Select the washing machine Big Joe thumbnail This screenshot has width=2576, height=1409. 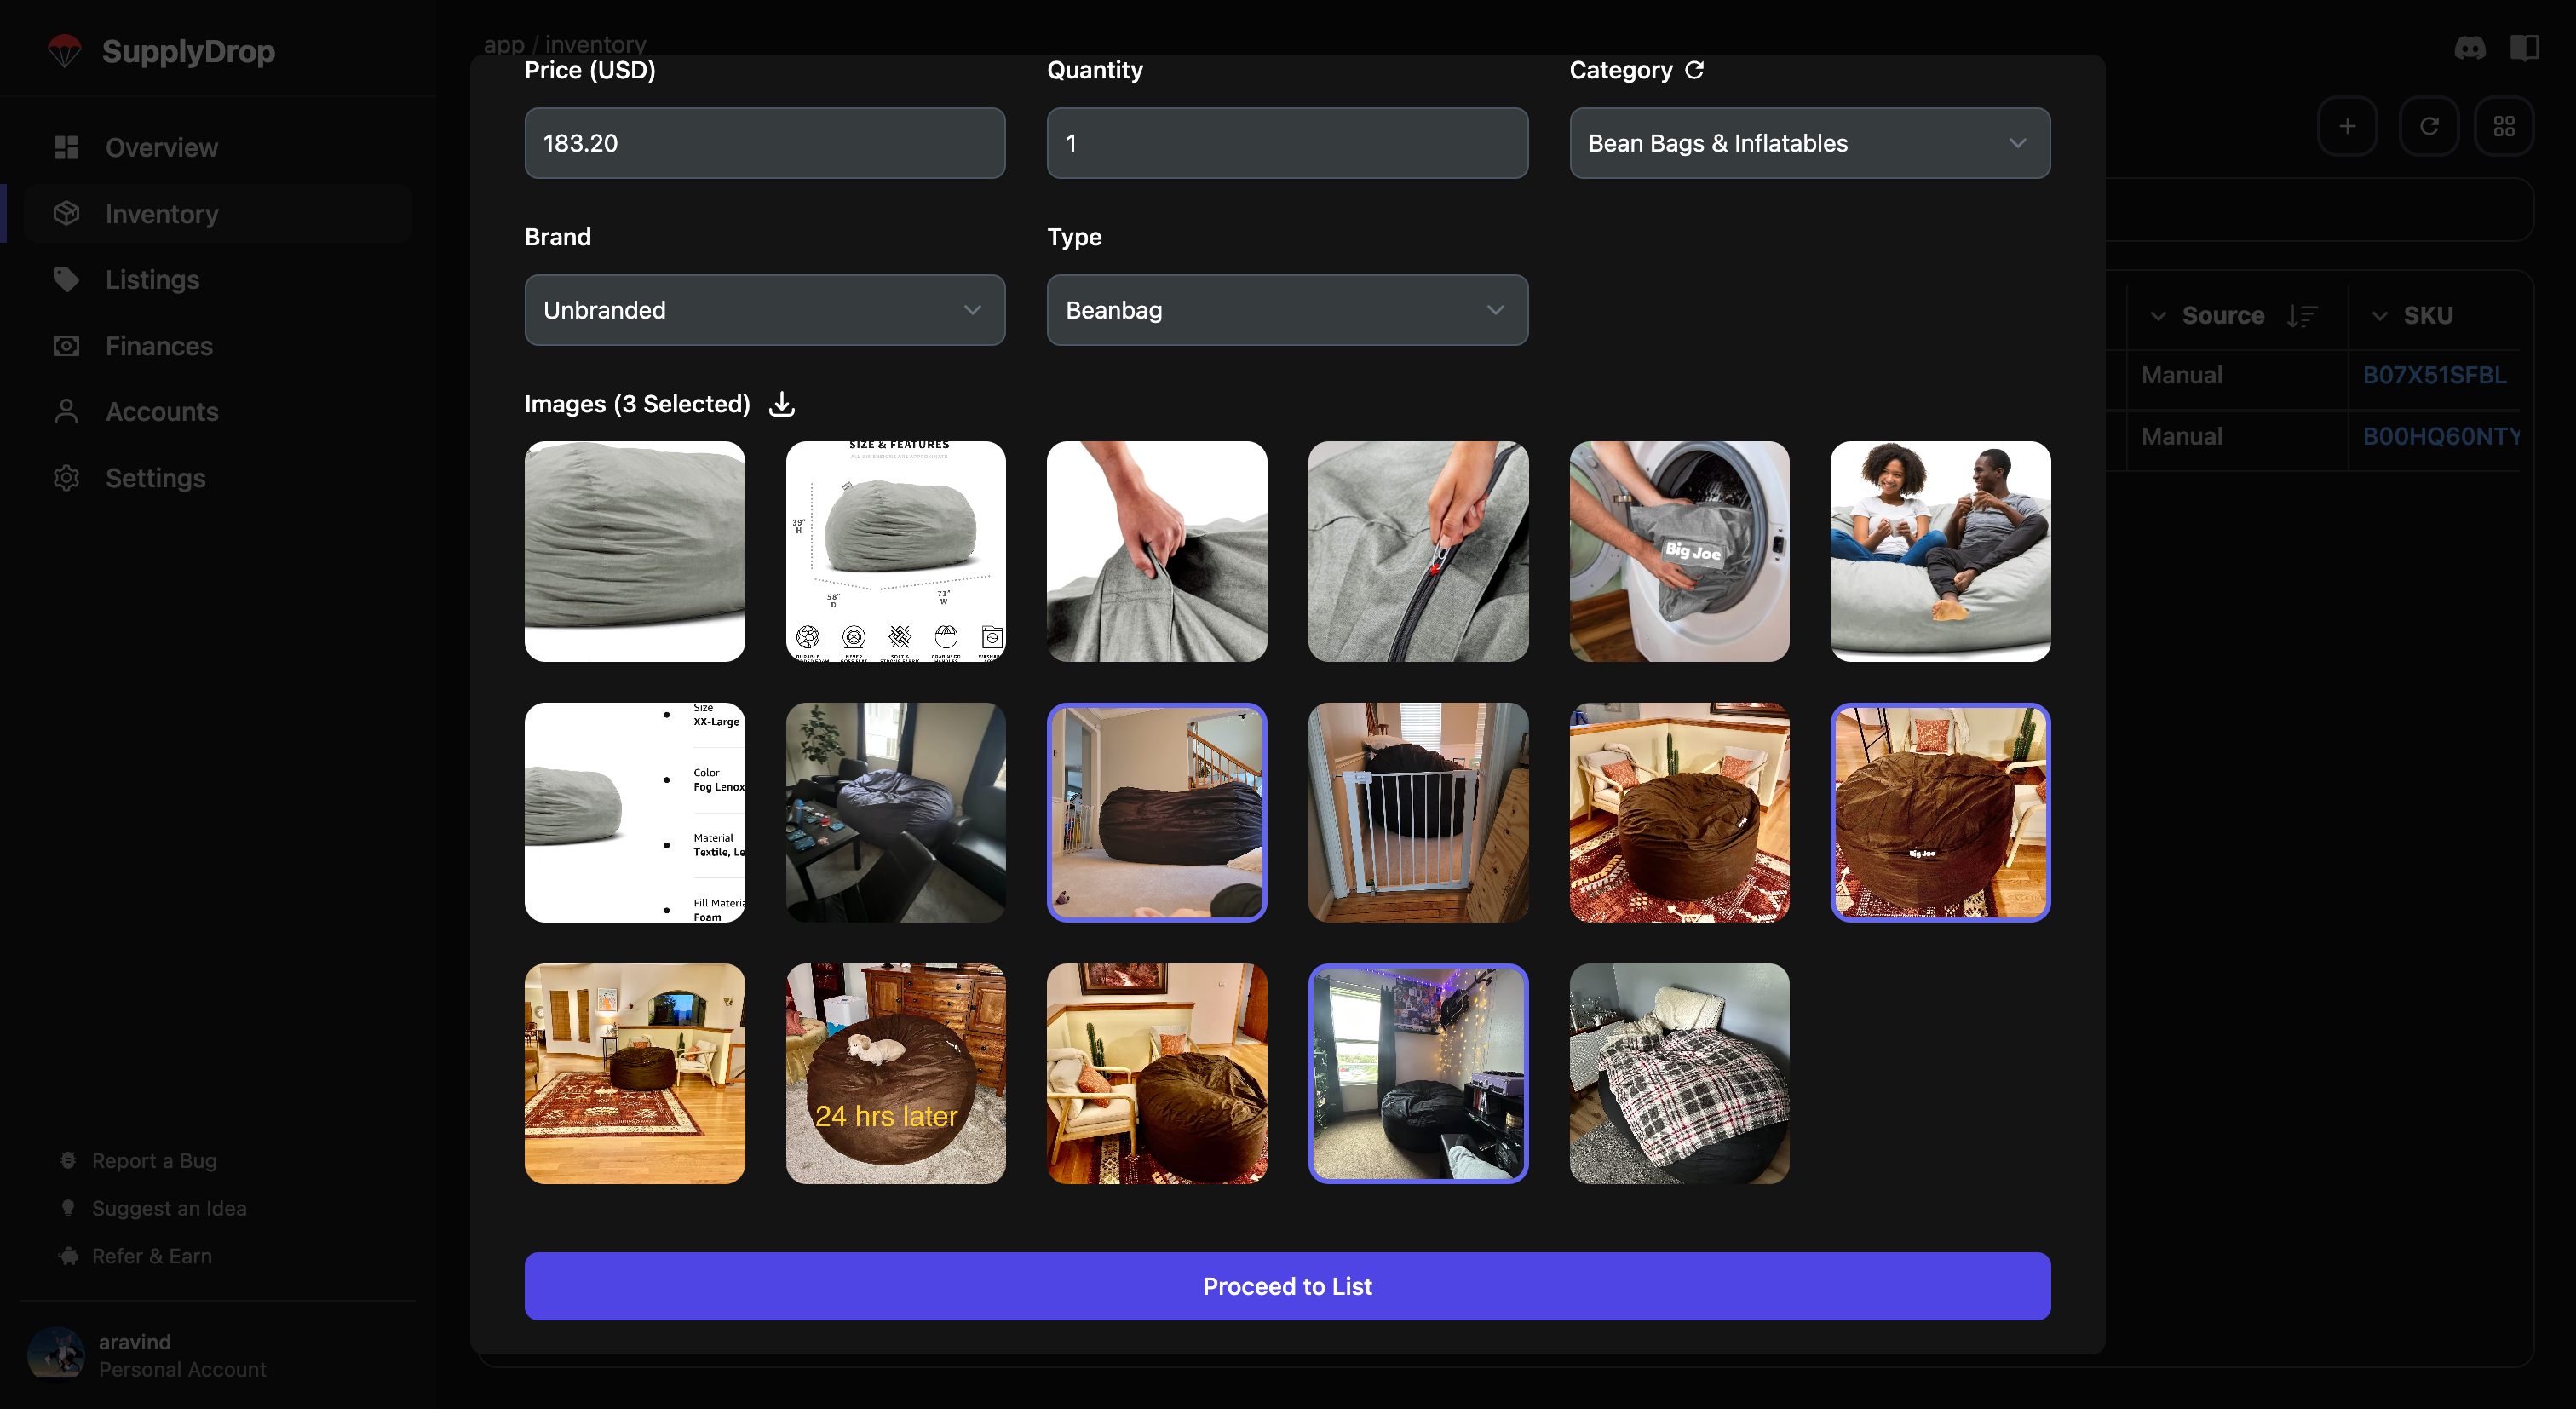pyautogui.click(x=1678, y=551)
